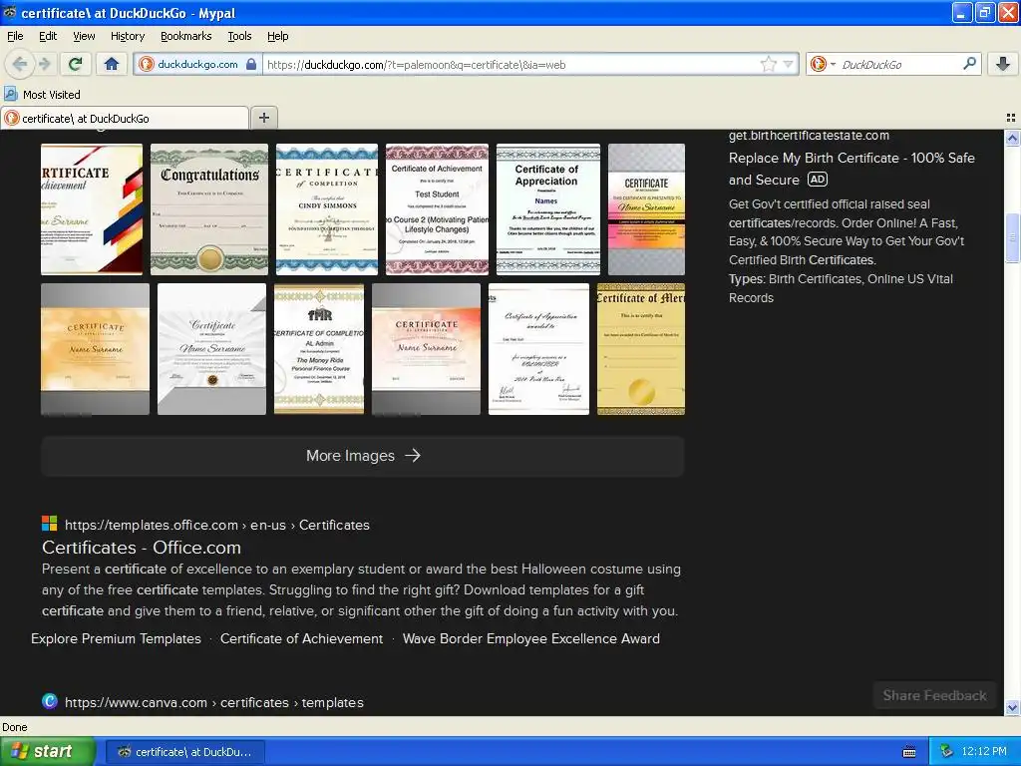
Task: Open the Home page icon
Action: (112, 64)
